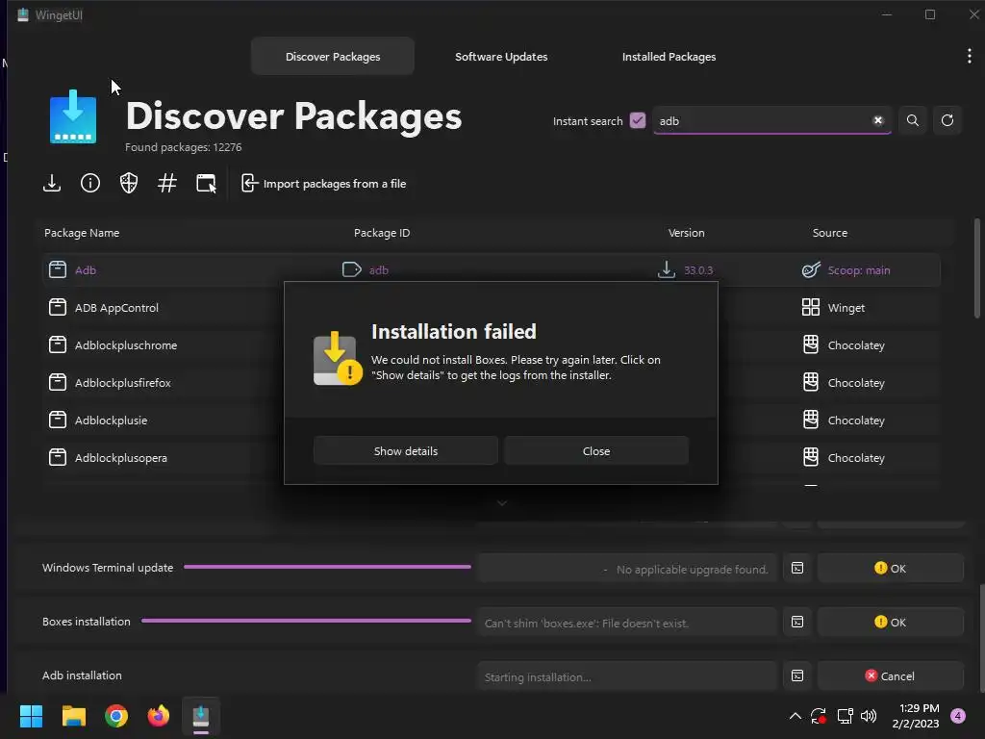Click the skip hash check # icon
This screenshot has width=985, height=739.
tap(167, 184)
